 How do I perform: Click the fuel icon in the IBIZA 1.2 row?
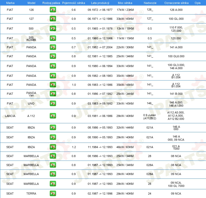coord(53,147)
